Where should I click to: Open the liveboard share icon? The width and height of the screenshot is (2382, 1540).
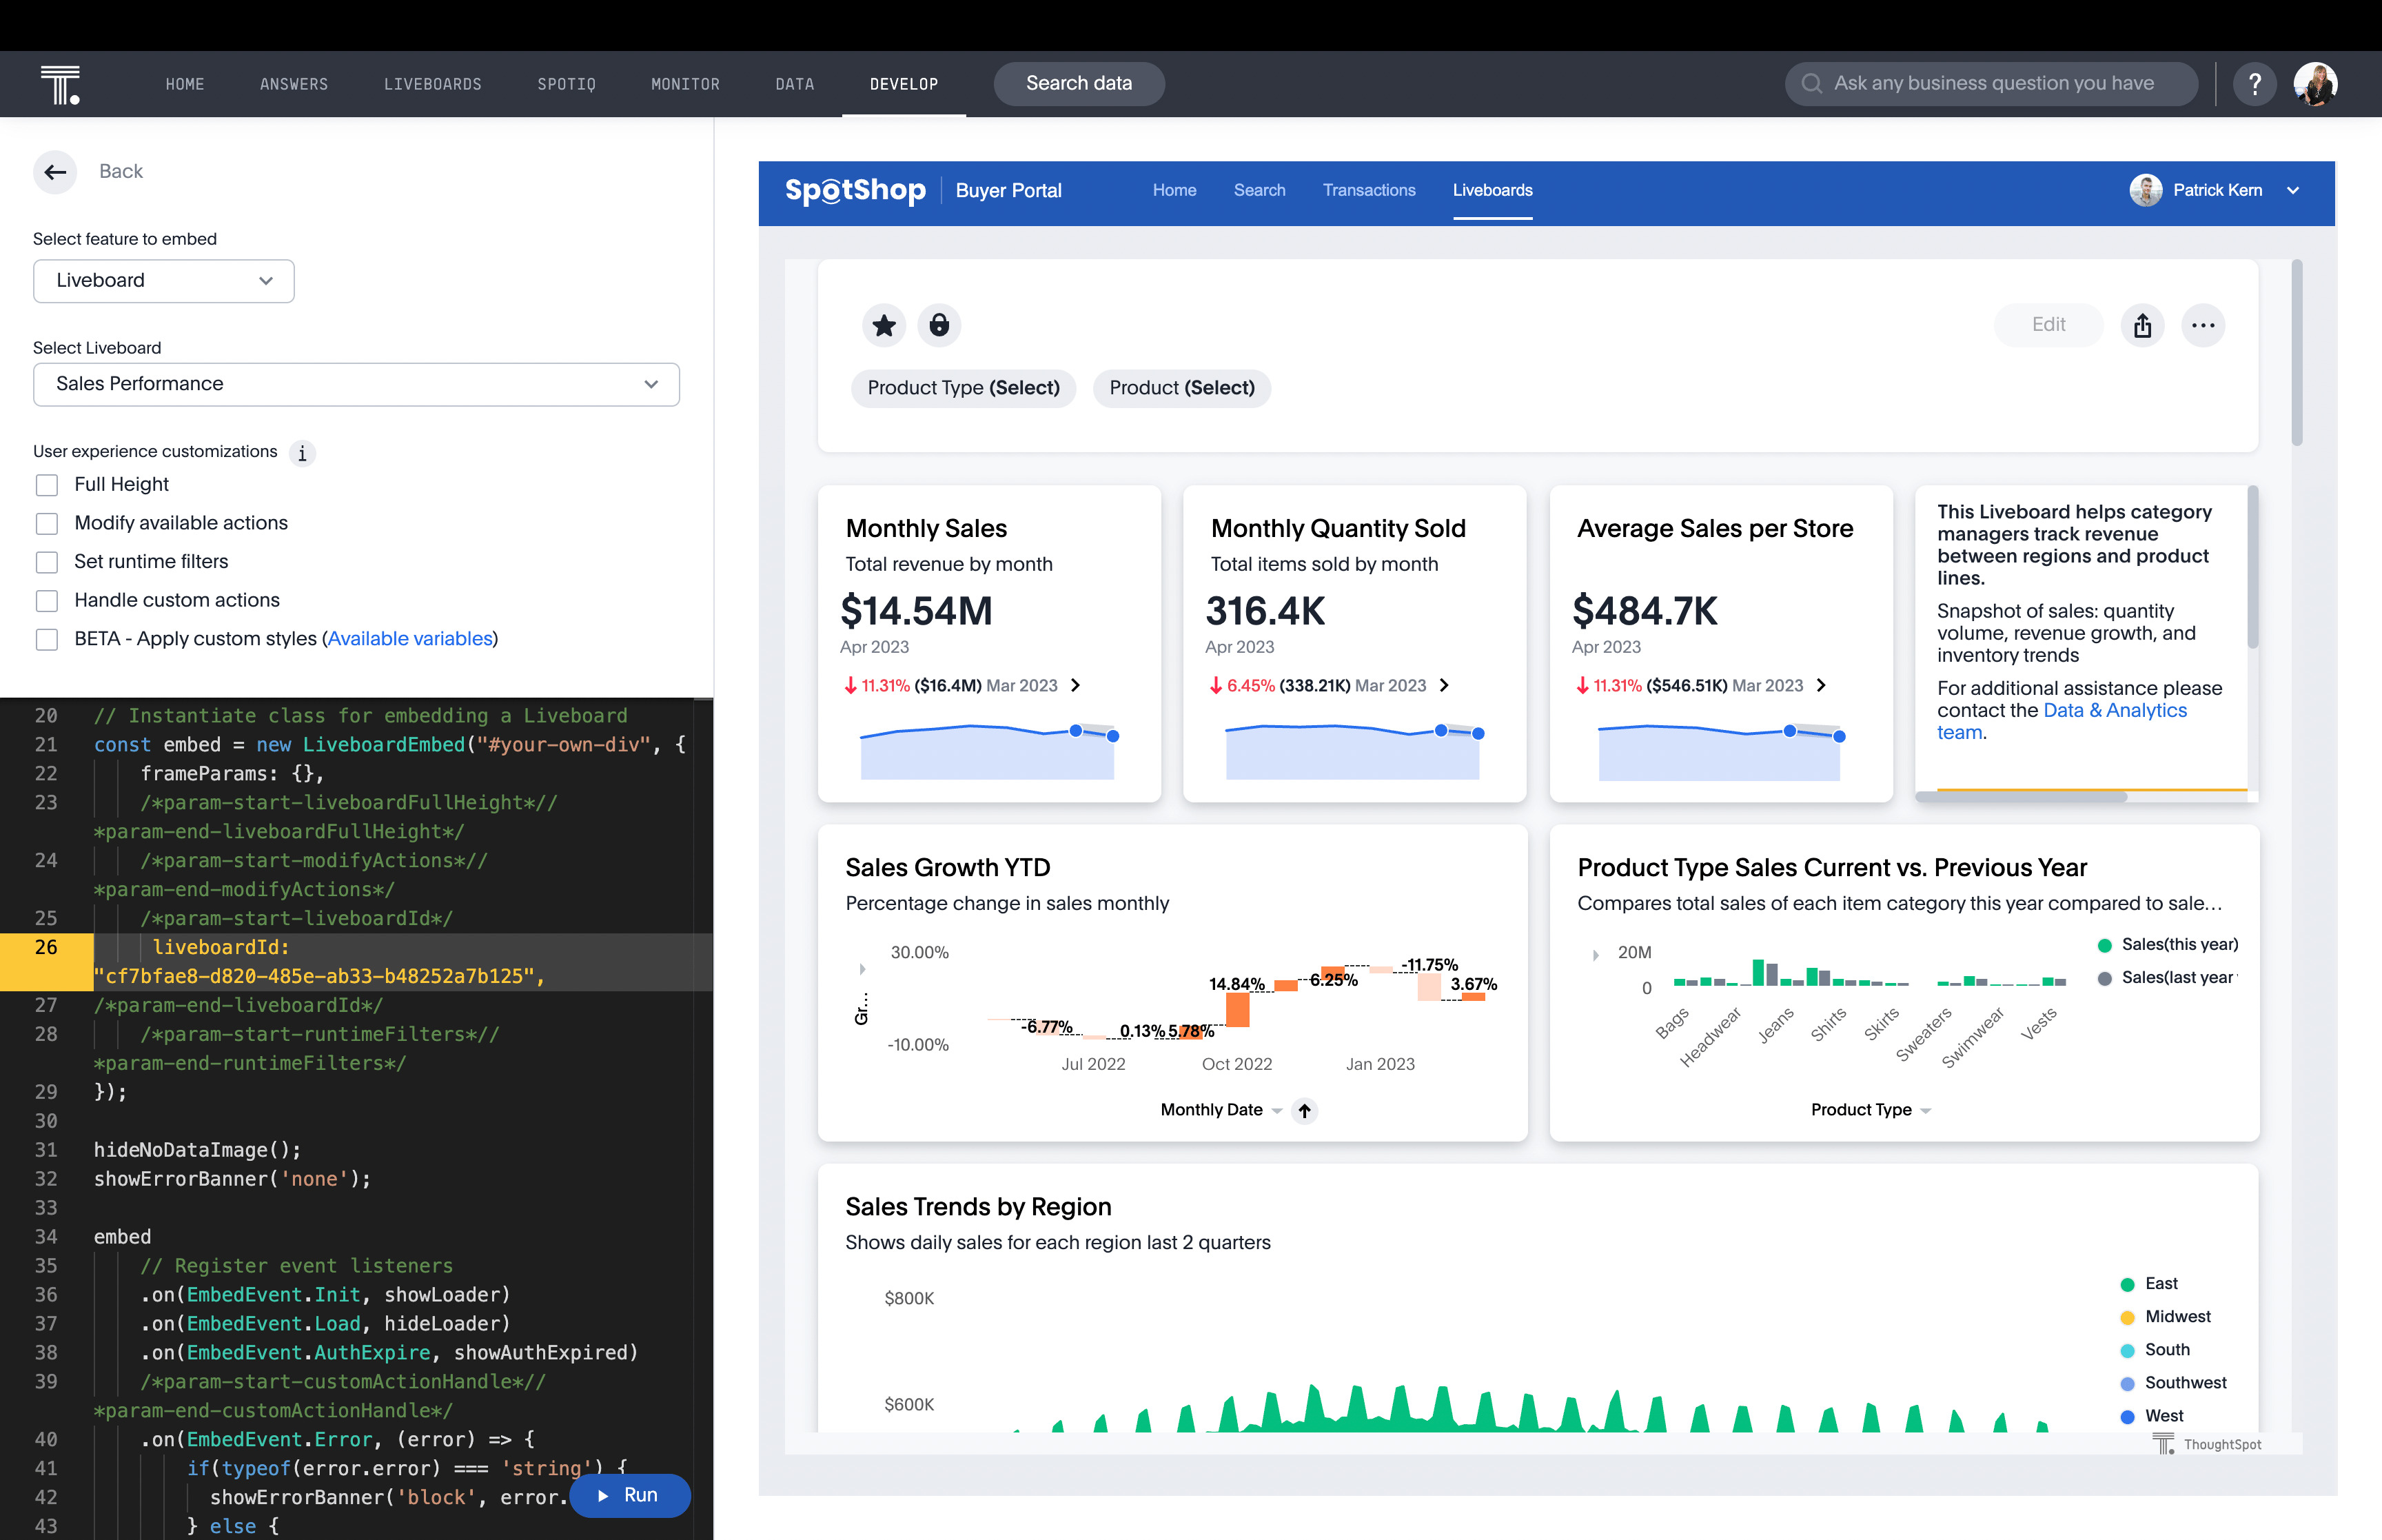[2142, 325]
